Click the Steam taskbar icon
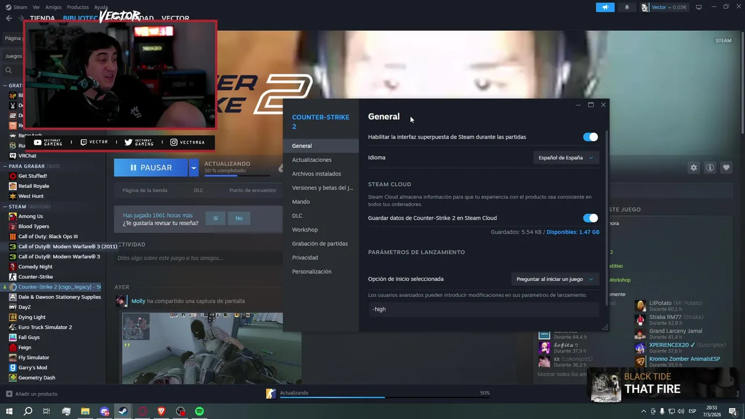Screen dimensions: 745x419 pyautogui.click(x=123, y=411)
